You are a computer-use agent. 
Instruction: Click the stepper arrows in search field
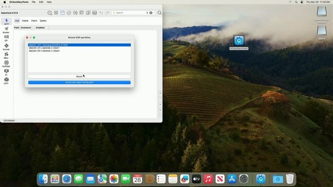pos(147,12)
